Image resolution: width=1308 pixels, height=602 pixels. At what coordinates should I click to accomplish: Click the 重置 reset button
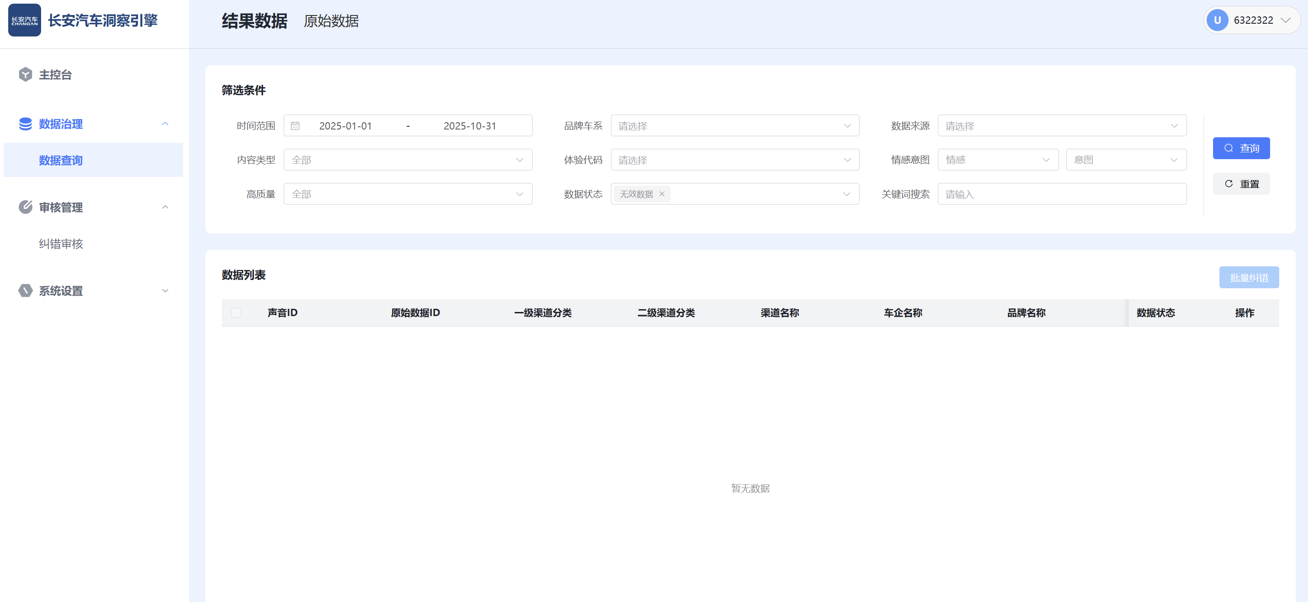tap(1241, 184)
